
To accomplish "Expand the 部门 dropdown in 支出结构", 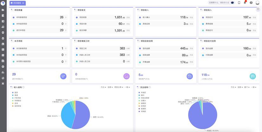I will [247, 87].
